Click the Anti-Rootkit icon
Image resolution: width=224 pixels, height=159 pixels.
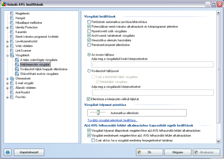tap(12, 92)
